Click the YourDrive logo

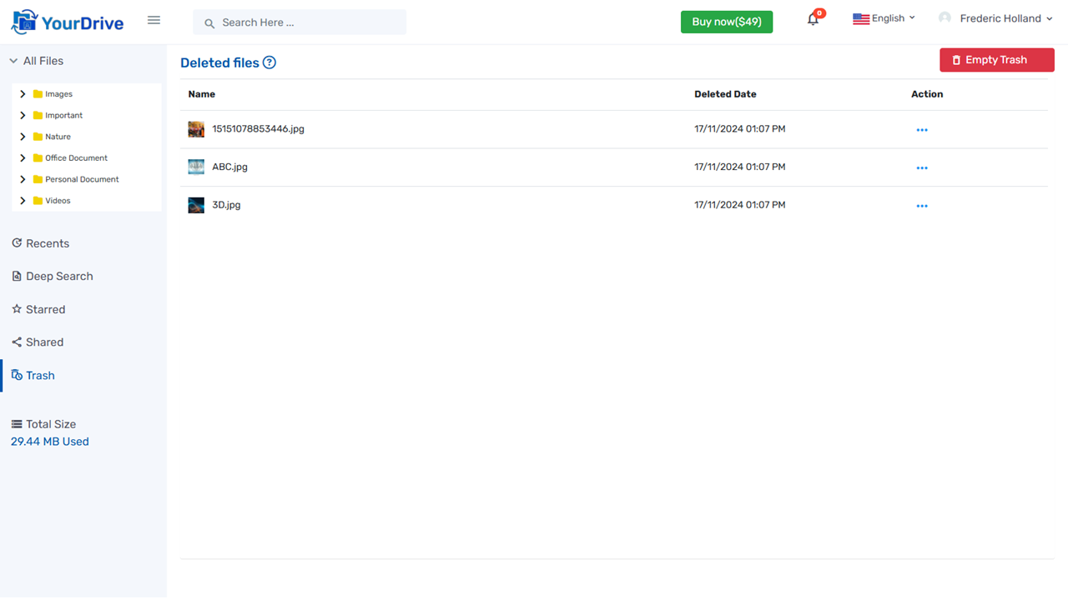point(67,21)
